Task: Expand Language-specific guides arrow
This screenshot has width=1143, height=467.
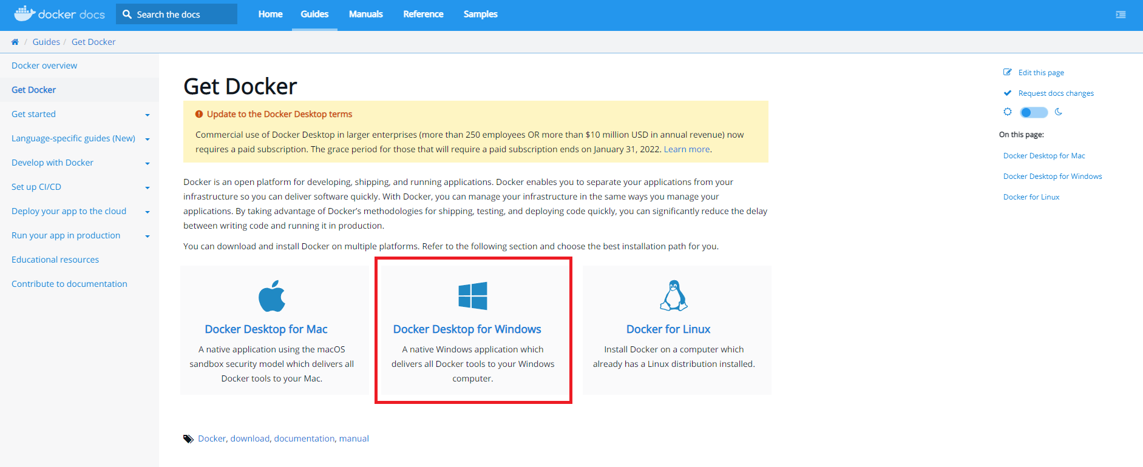Action: [148, 139]
